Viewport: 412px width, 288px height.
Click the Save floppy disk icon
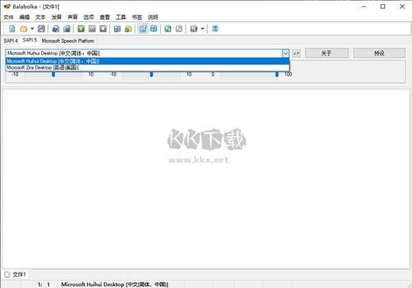41,29
